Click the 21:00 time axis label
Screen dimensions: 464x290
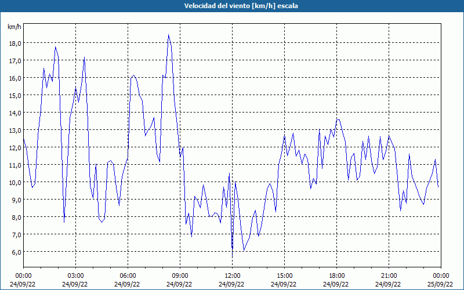389,276
